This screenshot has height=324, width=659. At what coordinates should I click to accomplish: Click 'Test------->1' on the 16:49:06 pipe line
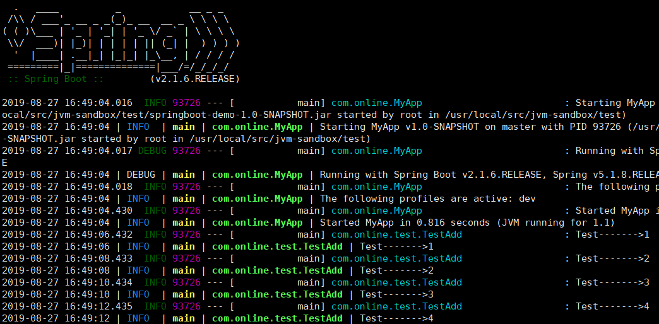click(x=397, y=246)
